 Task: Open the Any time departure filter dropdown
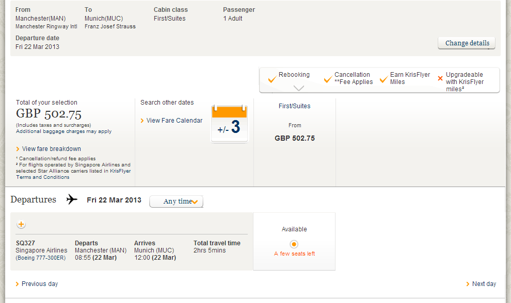(x=177, y=201)
